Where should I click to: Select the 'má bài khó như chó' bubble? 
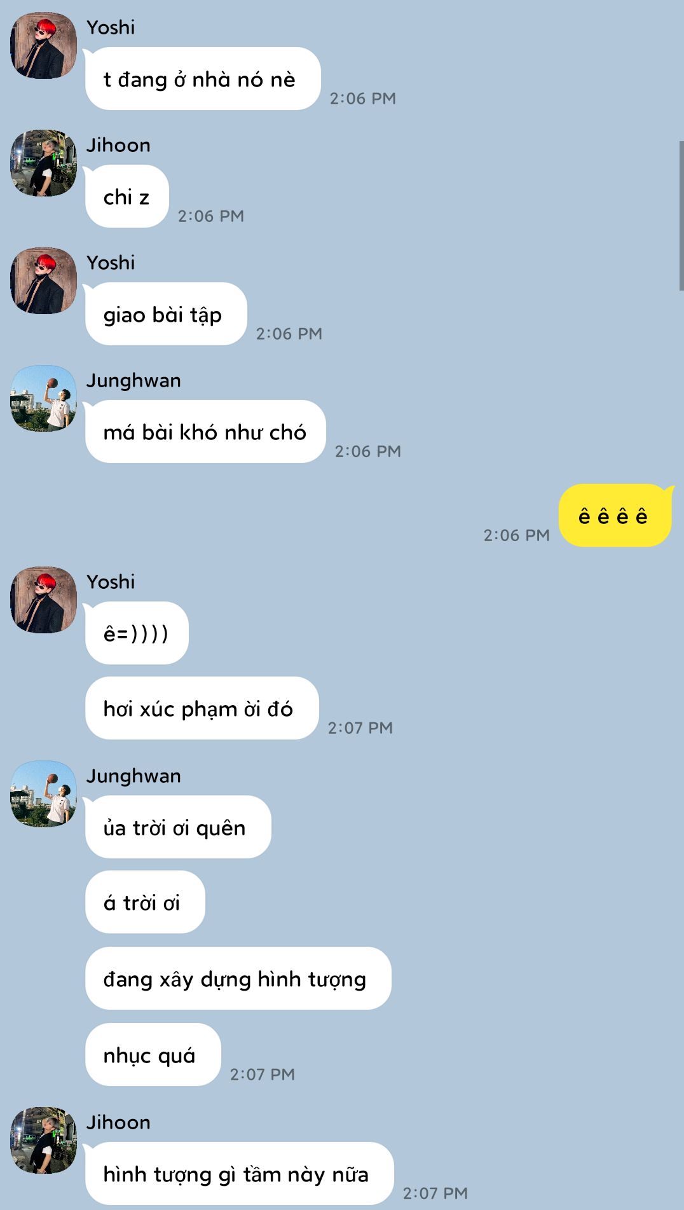[x=205, y=432]
